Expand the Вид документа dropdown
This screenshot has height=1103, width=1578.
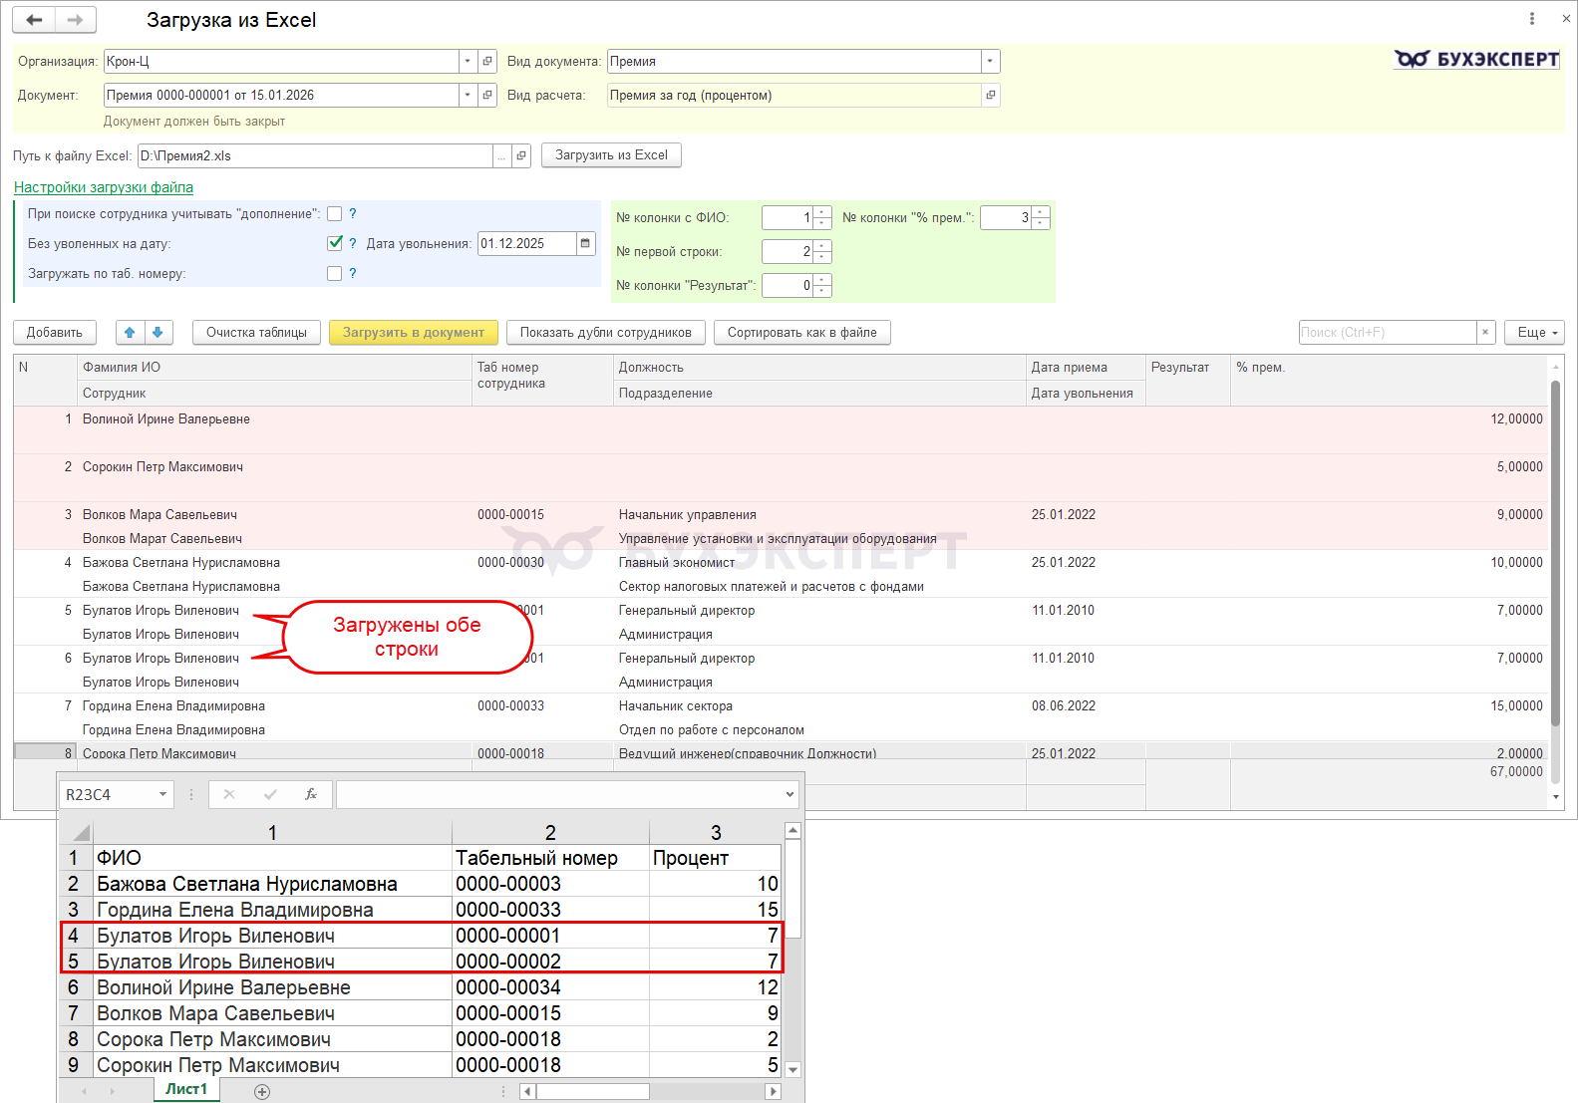pos(990,62)
